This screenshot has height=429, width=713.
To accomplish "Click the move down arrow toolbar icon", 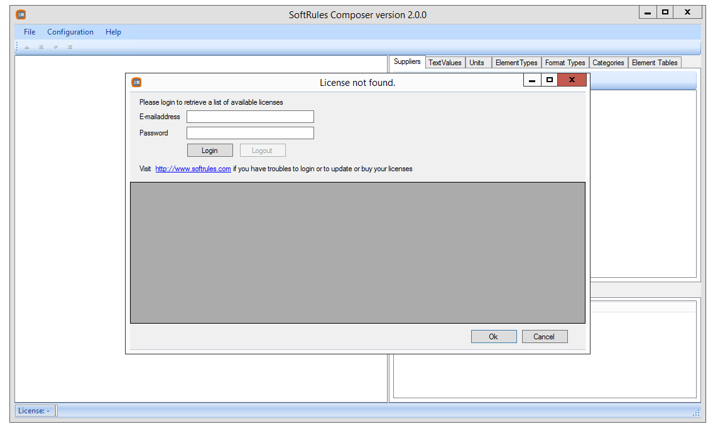I will click(55, 47).
